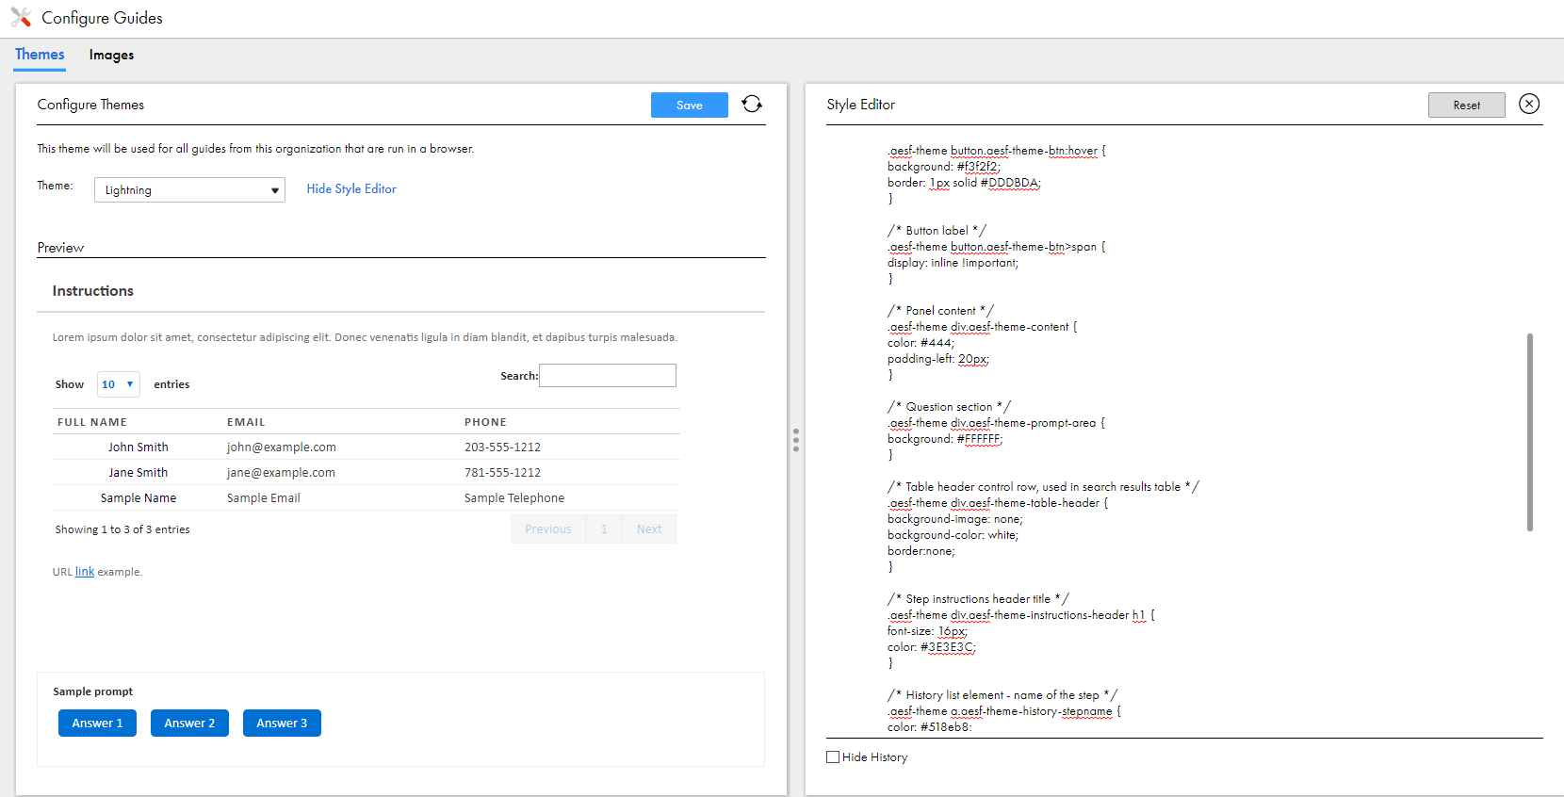Click the Configure Themes panel title
Screen dimensions: 1564x797
point(90,105)
